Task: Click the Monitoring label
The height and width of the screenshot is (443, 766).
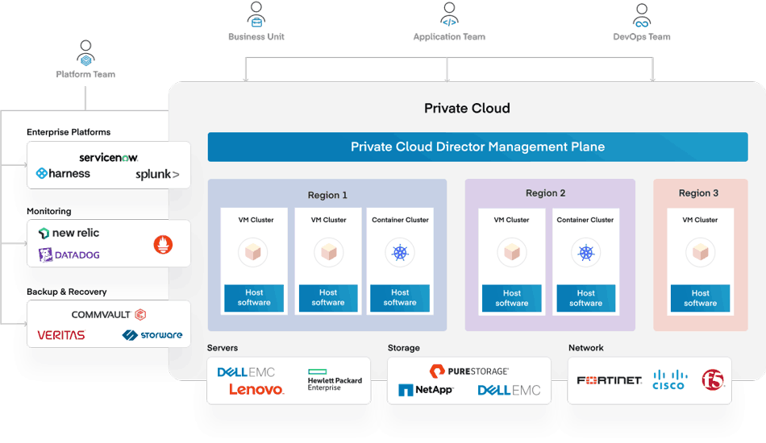Action: click(49, 211)
